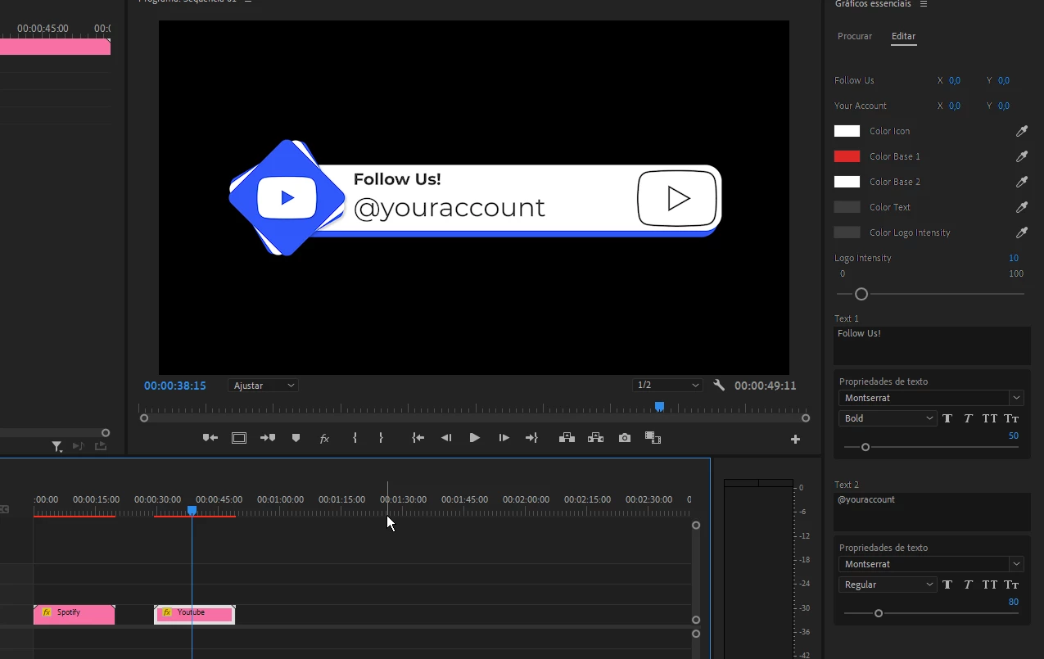
Task: Toggle small caps for Text 2
Action: [x=1011, y=585]
